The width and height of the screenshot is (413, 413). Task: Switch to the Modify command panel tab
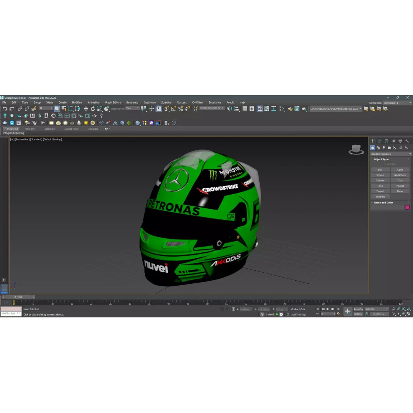point(380,141)
